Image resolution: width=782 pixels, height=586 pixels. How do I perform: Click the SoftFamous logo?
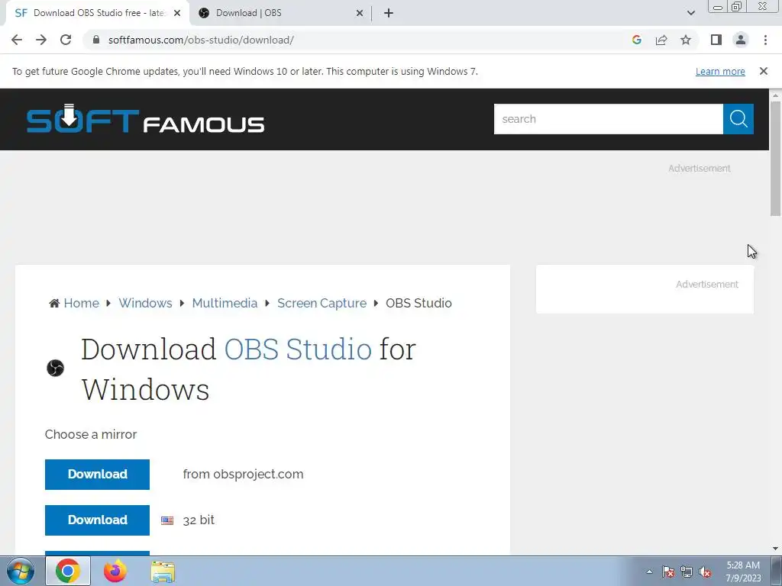pos(145,118)
